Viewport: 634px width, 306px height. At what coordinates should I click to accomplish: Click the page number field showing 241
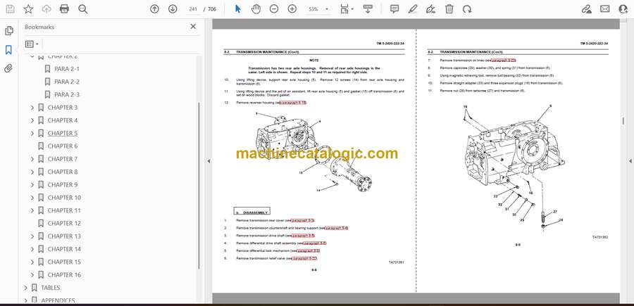click(194, 9)
